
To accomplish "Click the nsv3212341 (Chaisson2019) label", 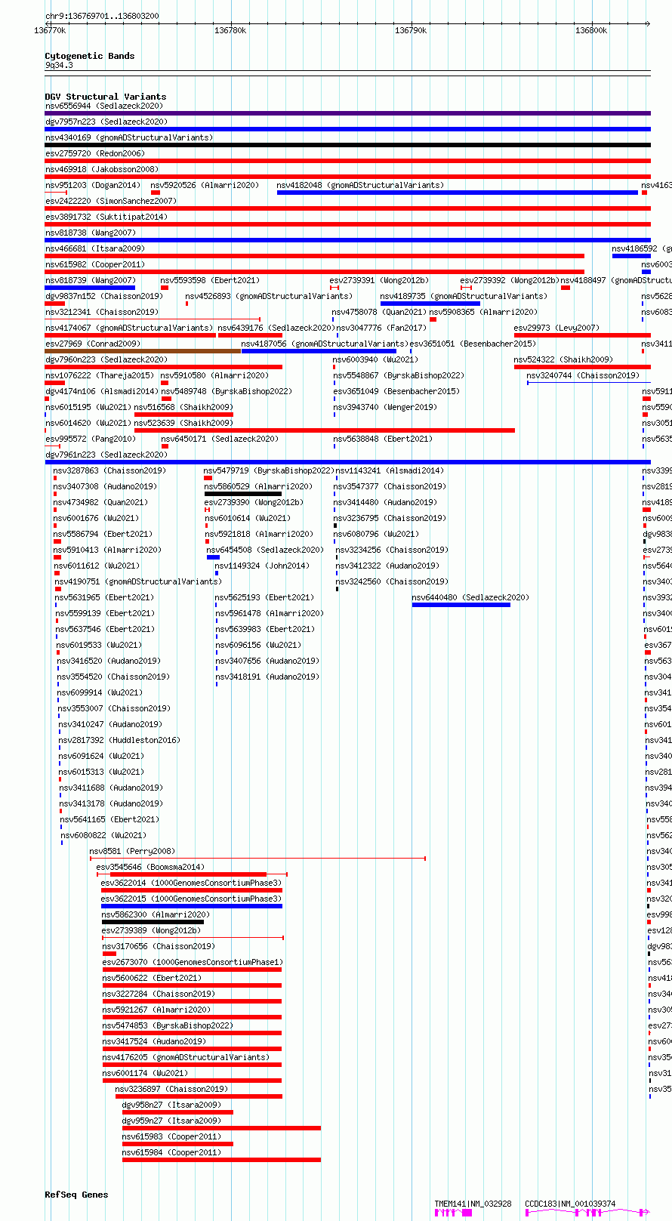I will [x=102, y=312].
